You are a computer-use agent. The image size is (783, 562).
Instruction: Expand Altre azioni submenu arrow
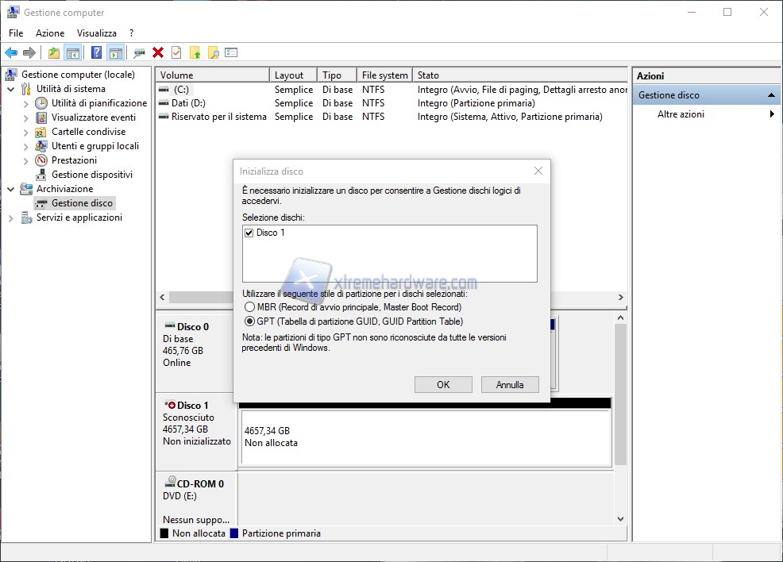[772, 114]
